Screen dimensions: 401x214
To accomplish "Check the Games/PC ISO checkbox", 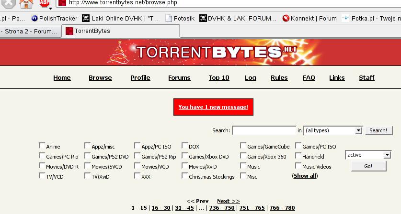I will (298, 146).
